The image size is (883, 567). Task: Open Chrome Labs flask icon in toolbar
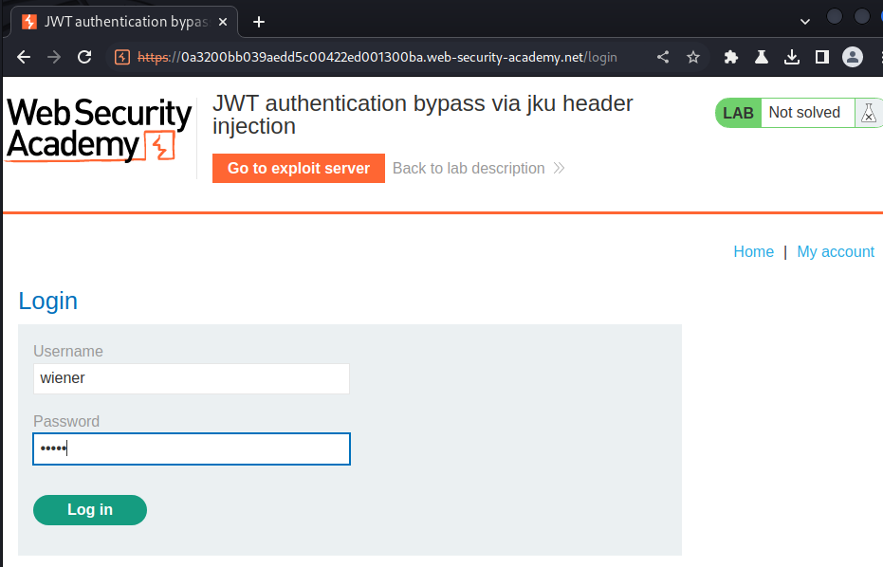pos(762,57)
